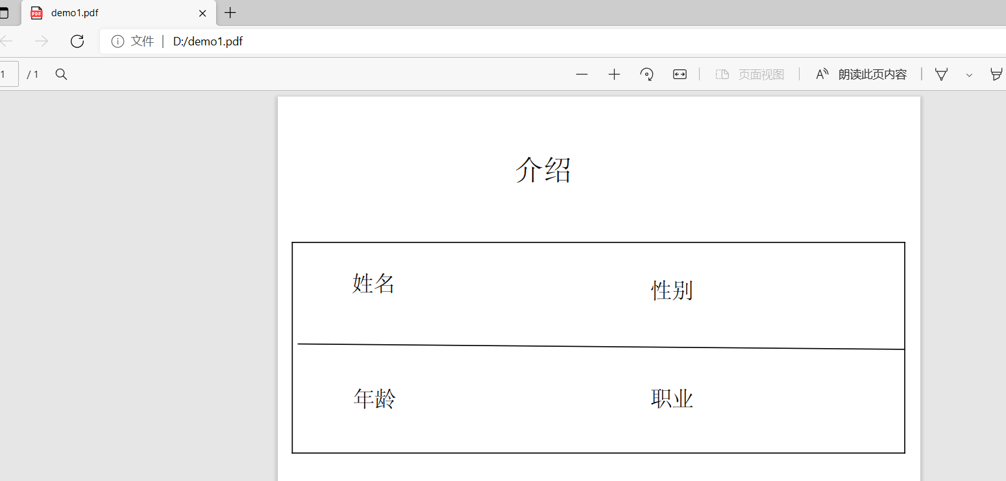The width and height of the screenshot is (1006, 481).
Task: Rotate the PDF page
Action: click(646, 75)
